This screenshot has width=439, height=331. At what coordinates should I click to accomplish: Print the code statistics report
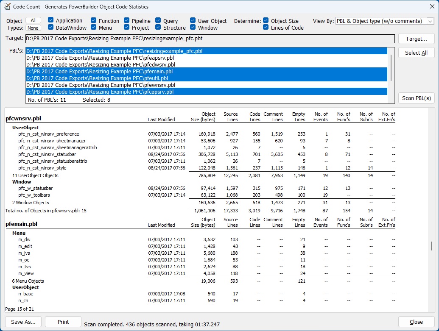click(x=63, y=321)
